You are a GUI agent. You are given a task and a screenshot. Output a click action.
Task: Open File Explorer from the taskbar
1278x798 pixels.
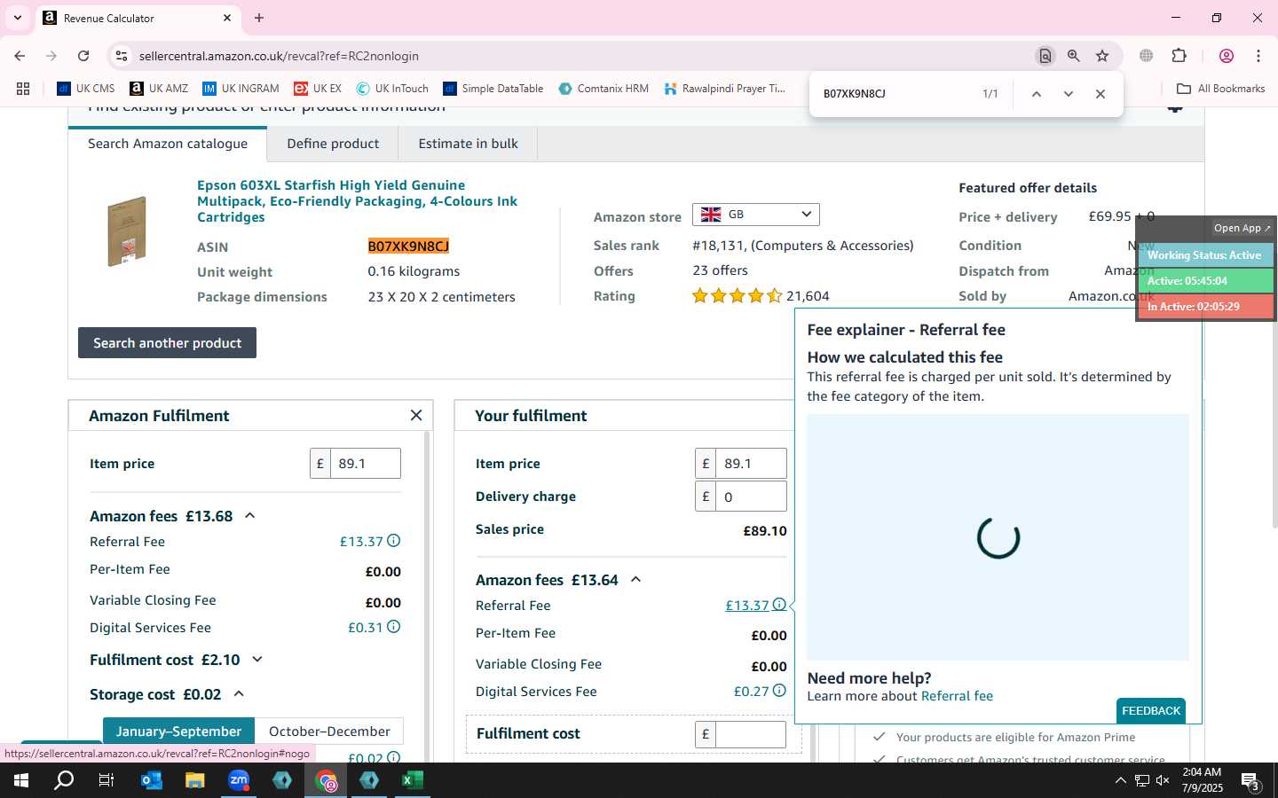[x=194, y=780]
